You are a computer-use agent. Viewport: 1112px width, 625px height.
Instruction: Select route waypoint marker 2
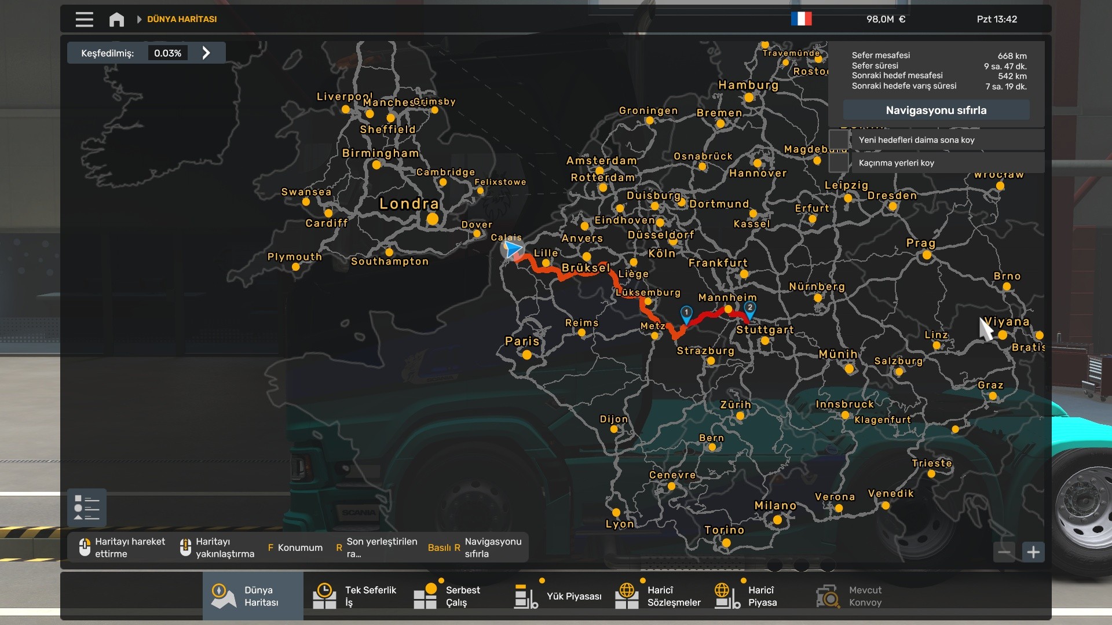(749, 310)
